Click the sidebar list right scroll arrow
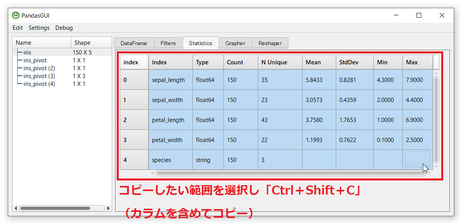This screenshot has width=462, height=224. 109,208
